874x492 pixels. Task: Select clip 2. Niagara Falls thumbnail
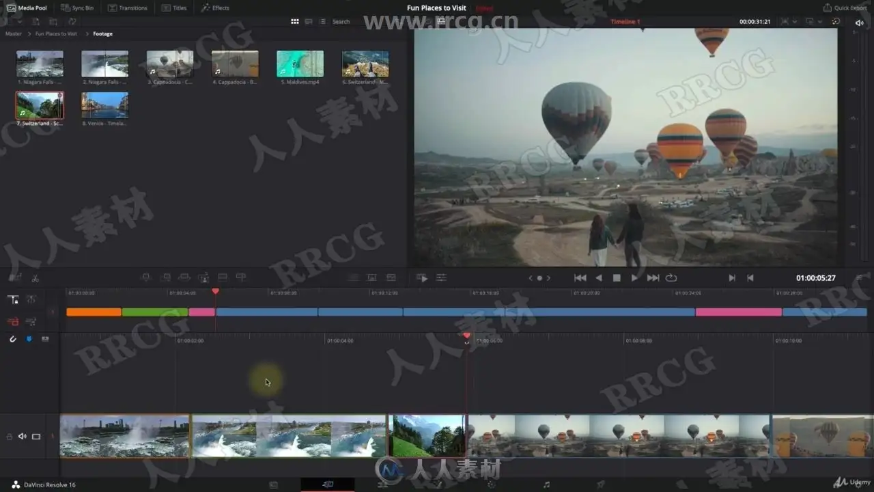click(104, 64)
